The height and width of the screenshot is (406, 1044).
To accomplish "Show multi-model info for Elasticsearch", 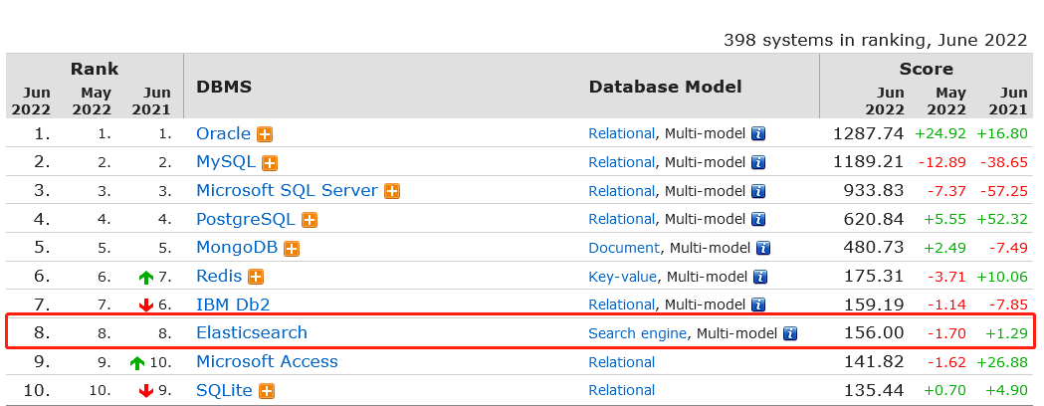I will click(x=790, y=333).
